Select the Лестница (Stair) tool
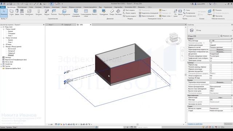The image size is (233, 131). (x=118, y=12)
